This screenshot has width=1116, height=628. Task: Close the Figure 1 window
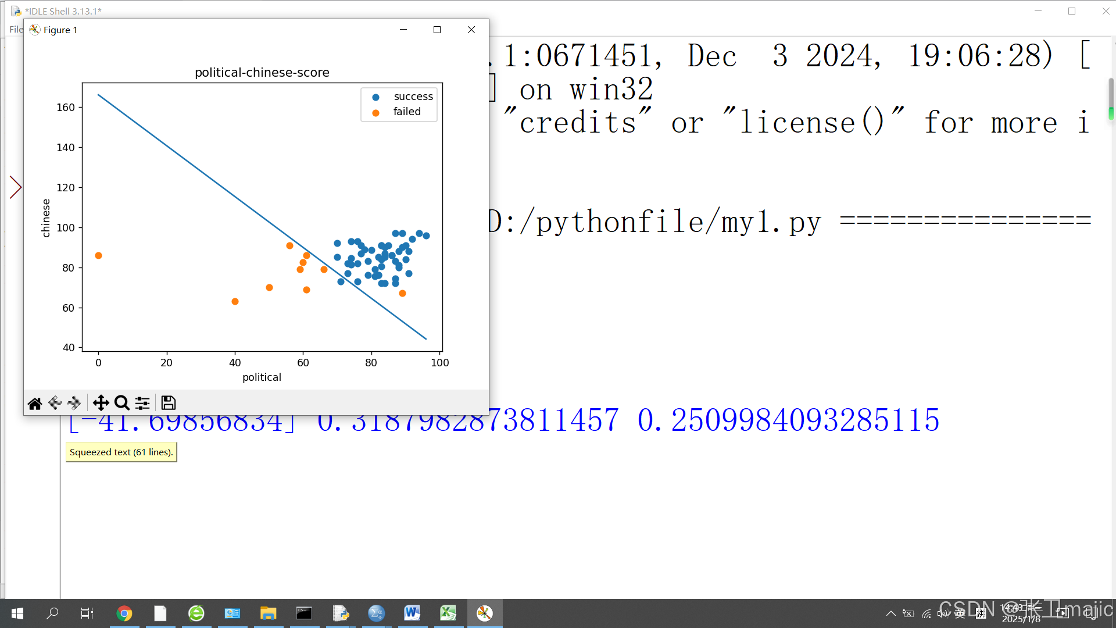click(471, 30)
